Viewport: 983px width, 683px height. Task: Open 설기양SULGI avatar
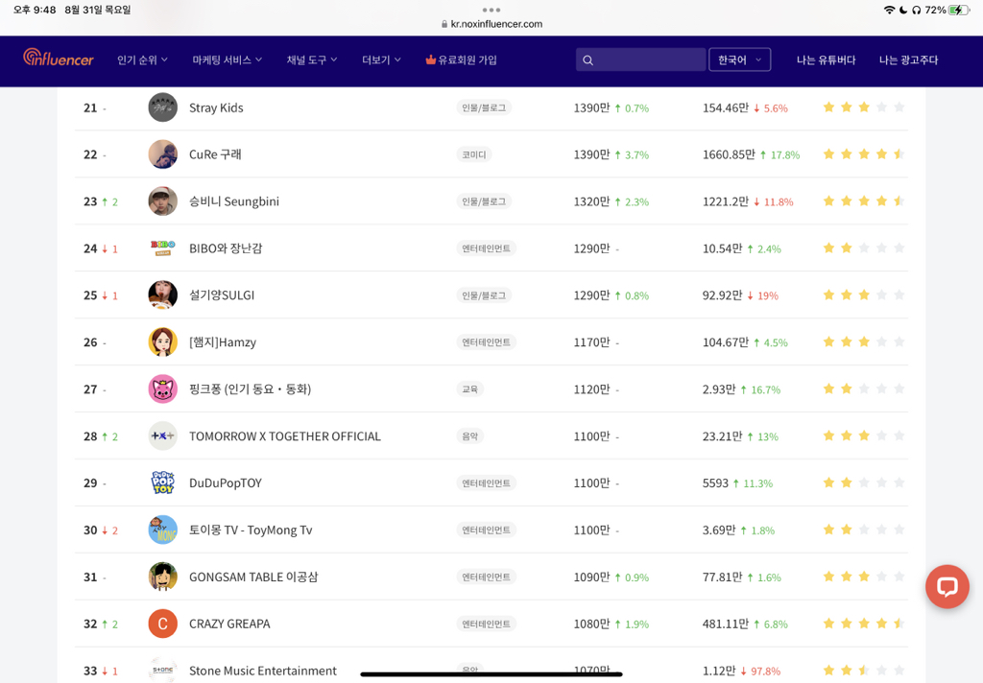click(163, 295)
